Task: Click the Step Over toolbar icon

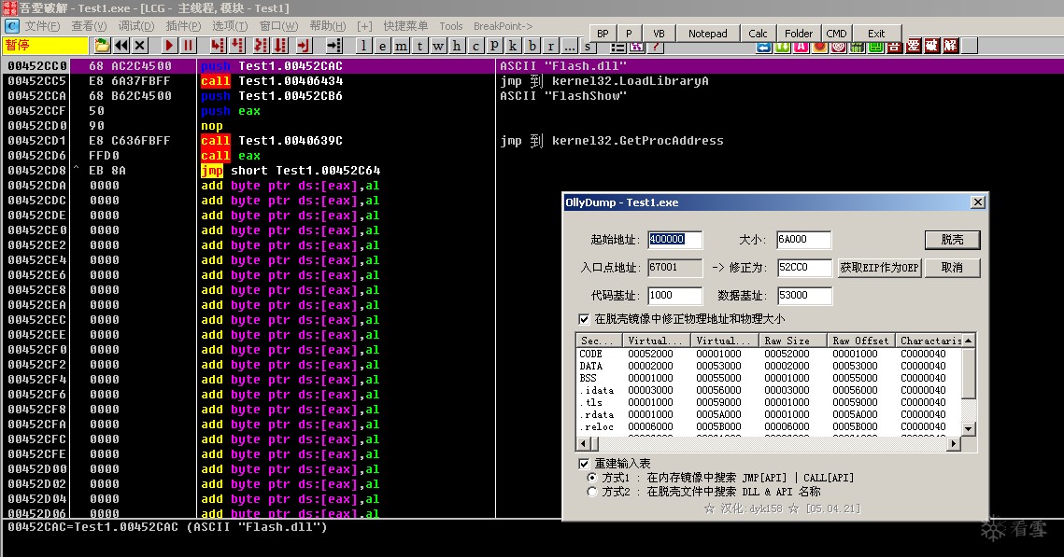Action: pos(237,46)
